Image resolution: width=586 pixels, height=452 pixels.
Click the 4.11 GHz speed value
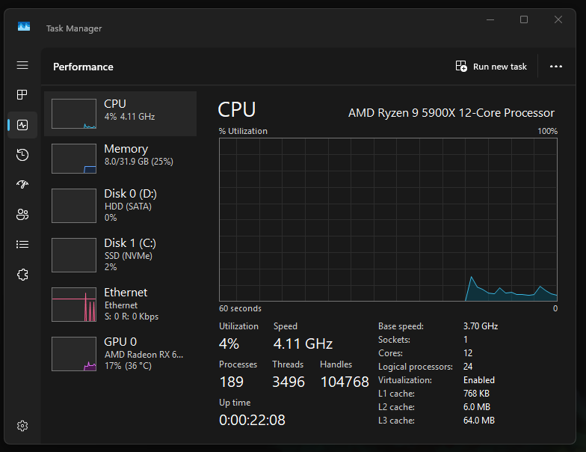(x=303, y=343)
